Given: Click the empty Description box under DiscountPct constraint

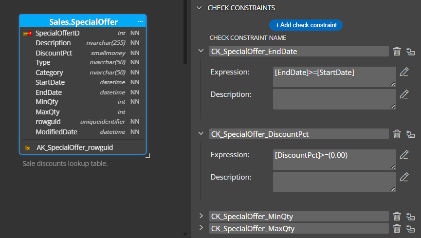Looking at the screenshot, I should 334,182.
